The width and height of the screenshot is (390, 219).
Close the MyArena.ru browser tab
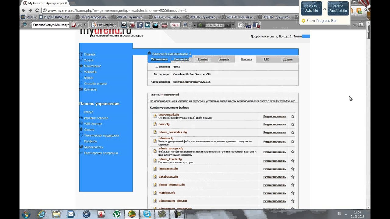coord(66,3)
